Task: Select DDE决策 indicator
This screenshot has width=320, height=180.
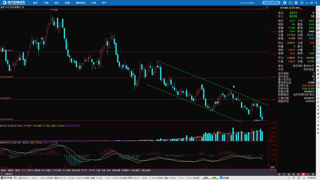Action: tap(57, 170)
